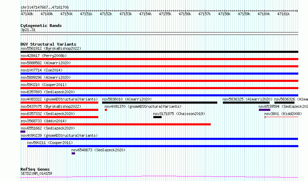Click the 47161k ruler tick label
308x181 pixels.
pos(283,14)
